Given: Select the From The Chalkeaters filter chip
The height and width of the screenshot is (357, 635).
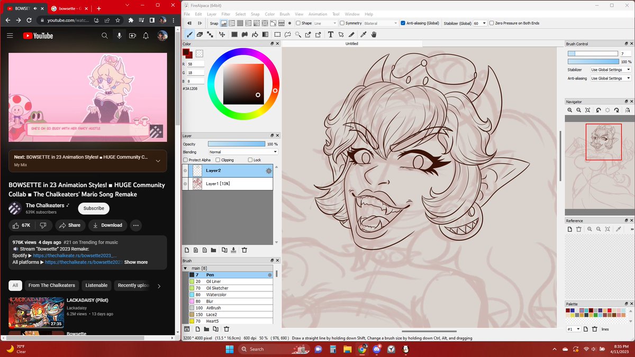Looking at the screenshot, I should 52,286.
